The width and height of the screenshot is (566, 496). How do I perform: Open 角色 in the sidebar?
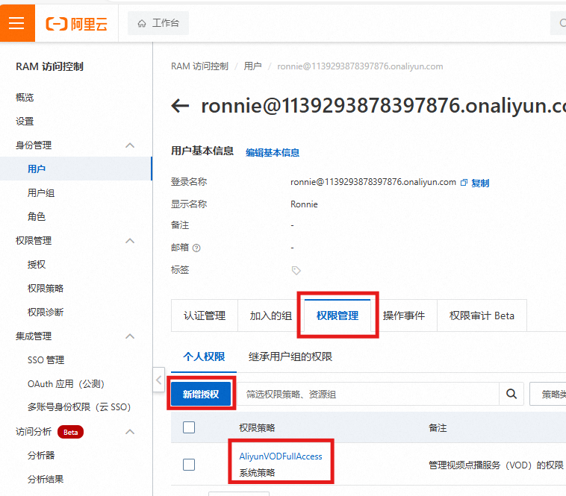pos(37,216)
